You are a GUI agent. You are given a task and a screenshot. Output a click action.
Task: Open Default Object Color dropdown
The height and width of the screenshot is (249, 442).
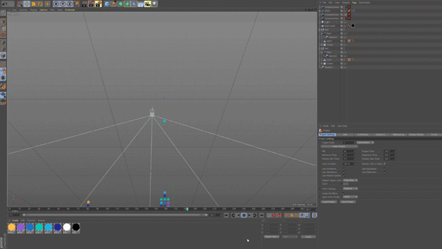coord(350,180)
